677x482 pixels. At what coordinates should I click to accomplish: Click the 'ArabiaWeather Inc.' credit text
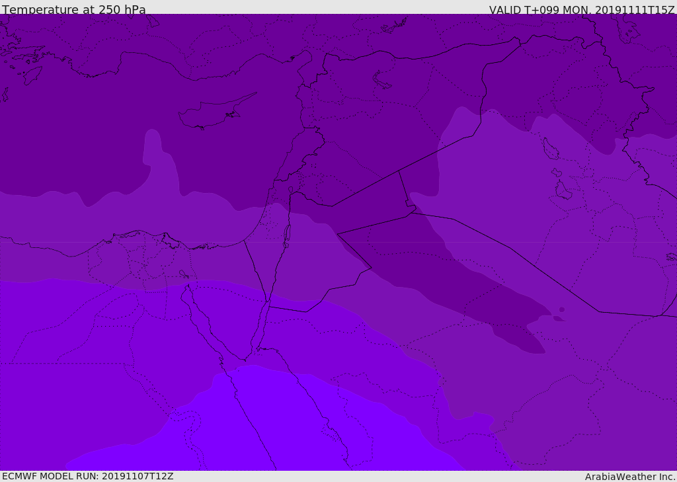[x=629, y=477]
